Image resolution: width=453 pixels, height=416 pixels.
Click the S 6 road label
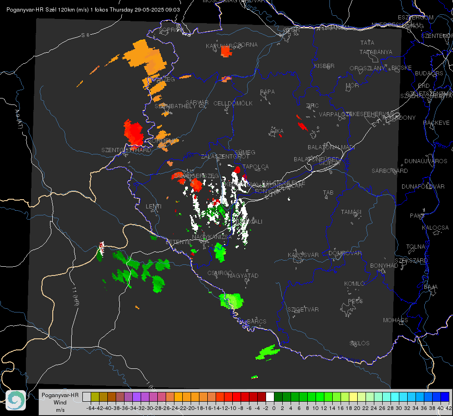pos(85,35)
